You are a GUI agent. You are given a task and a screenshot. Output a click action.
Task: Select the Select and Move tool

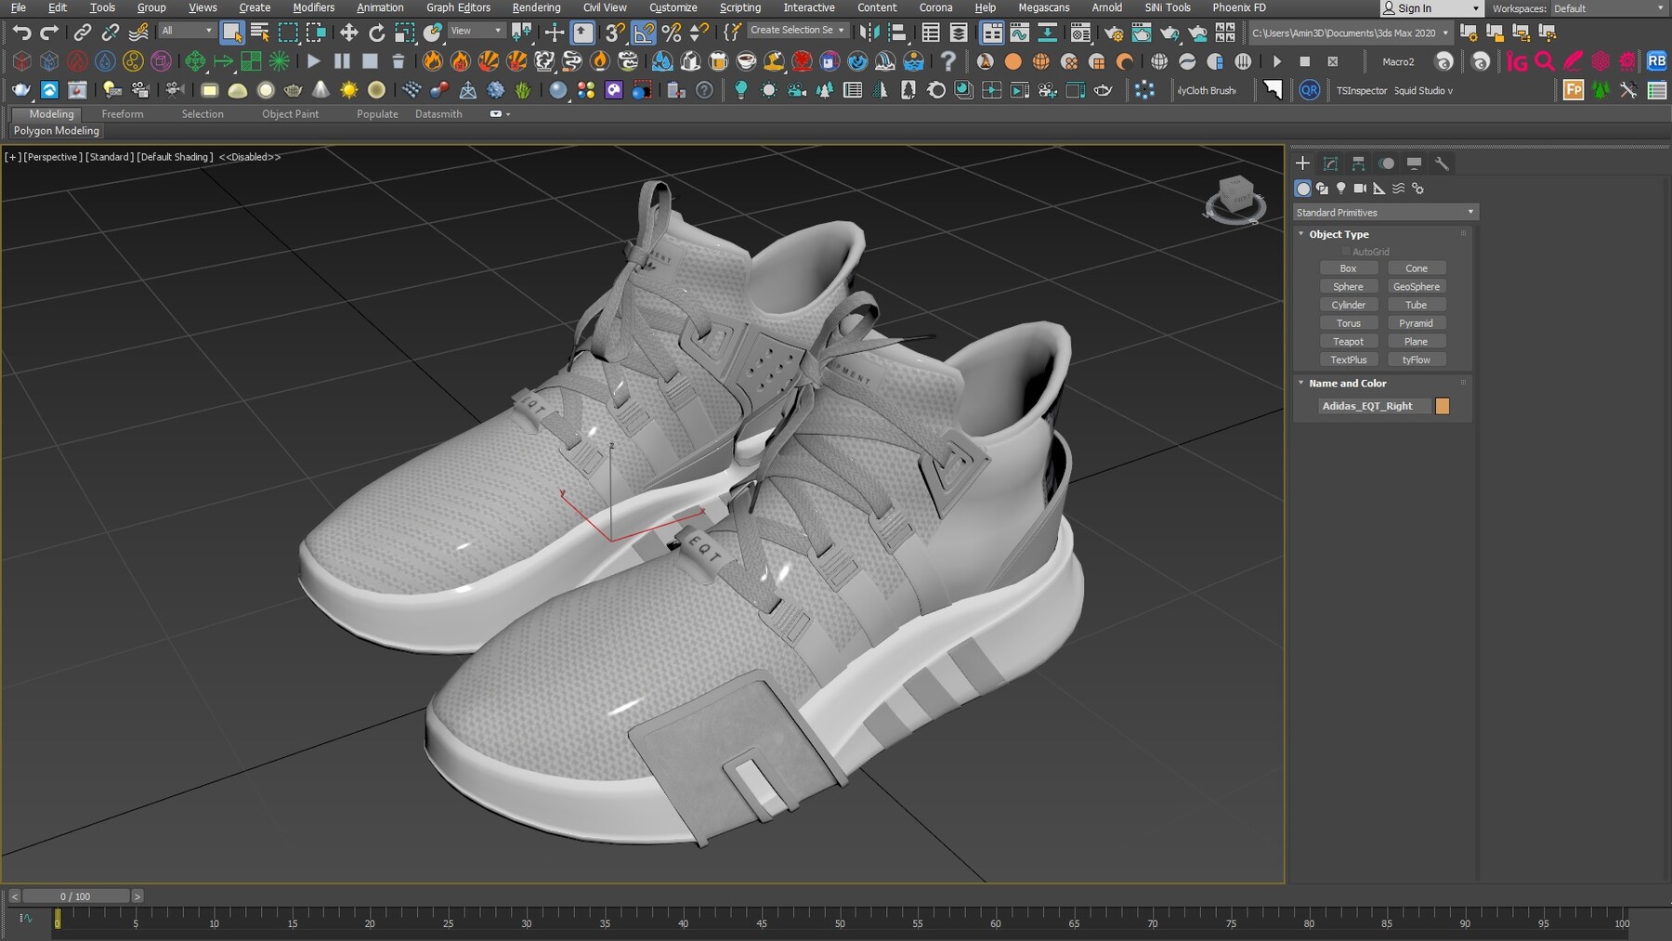[349, 32]
